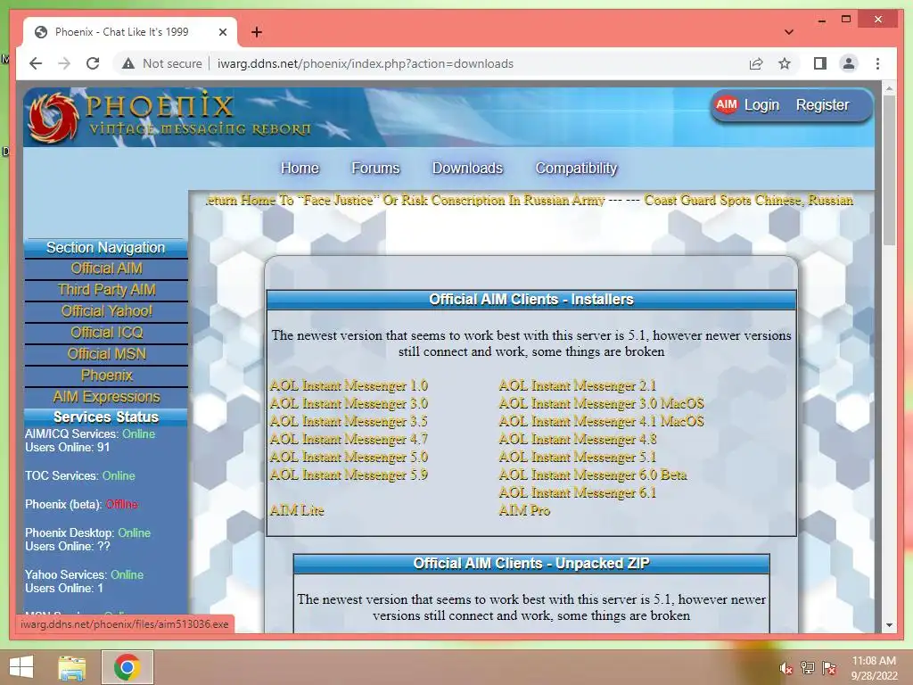This screenshot has height=685, width=913.
Task: Download AIM Pro installer
Action: click(x=524, y=511)
